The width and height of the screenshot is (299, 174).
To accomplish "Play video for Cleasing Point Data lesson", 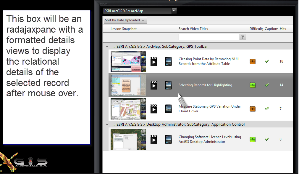I will (x=154, y=61).
